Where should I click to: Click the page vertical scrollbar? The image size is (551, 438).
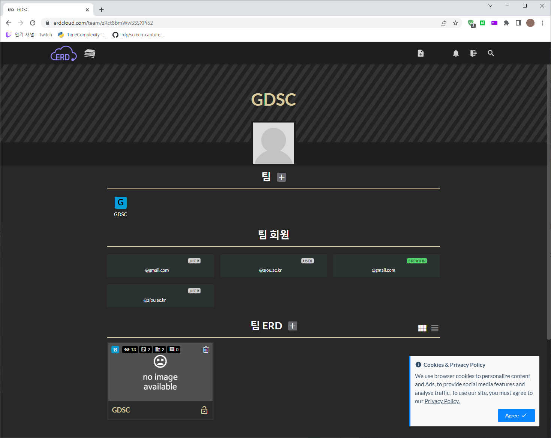pos(549,202)
